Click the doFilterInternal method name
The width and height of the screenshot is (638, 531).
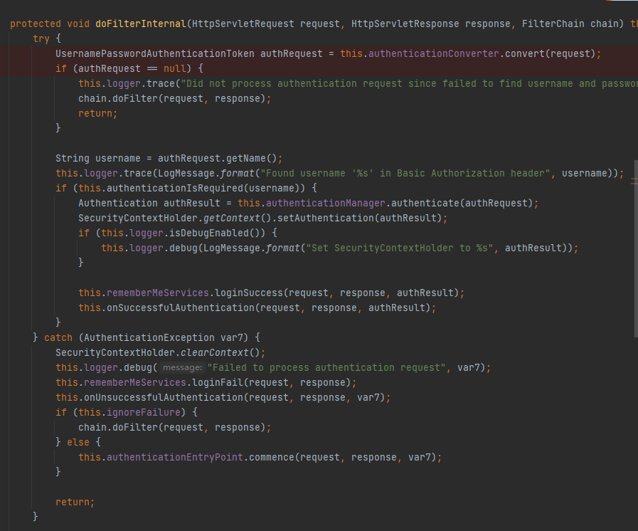click(x=141, y=23)
